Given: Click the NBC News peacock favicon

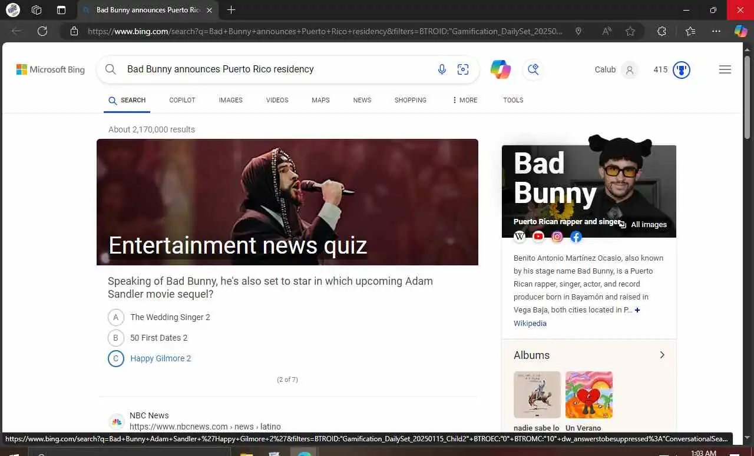Looking at the screenshot, I should 117,421.
